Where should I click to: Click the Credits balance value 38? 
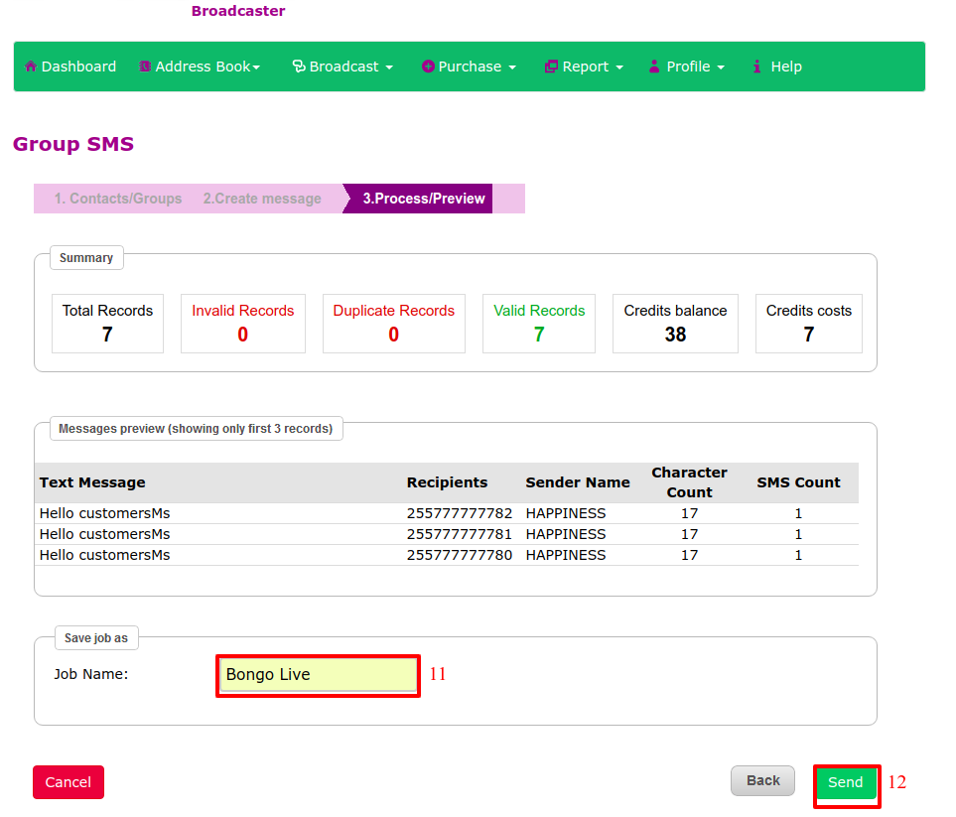pyautogui.click(x=675, y=335)
